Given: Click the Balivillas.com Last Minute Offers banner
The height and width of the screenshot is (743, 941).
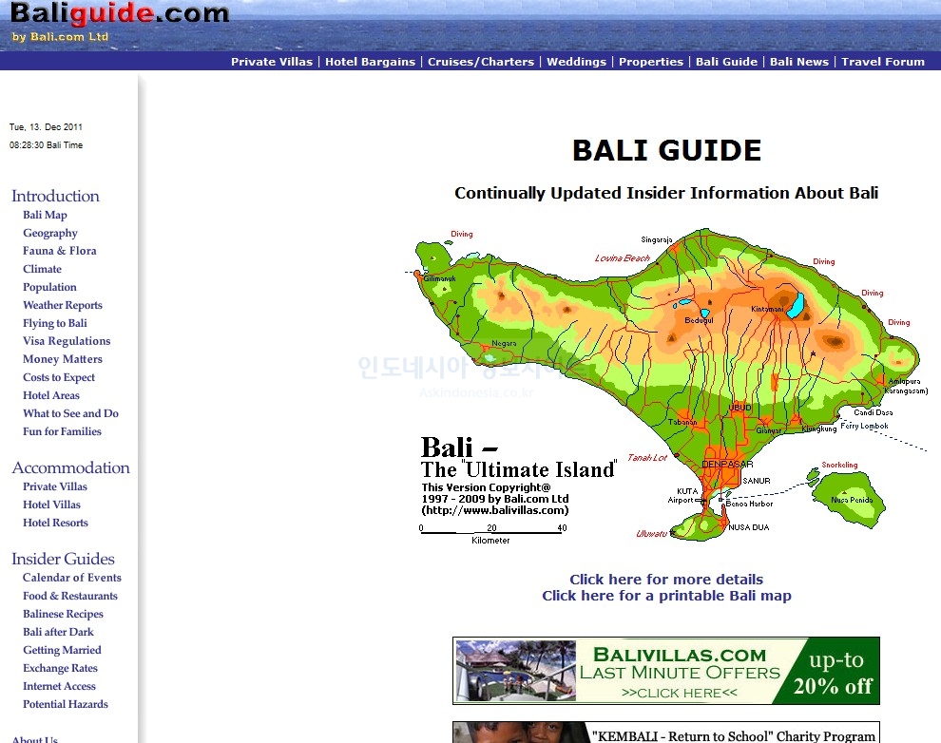Looking at the screenshot, I should (x=666, y=671).
